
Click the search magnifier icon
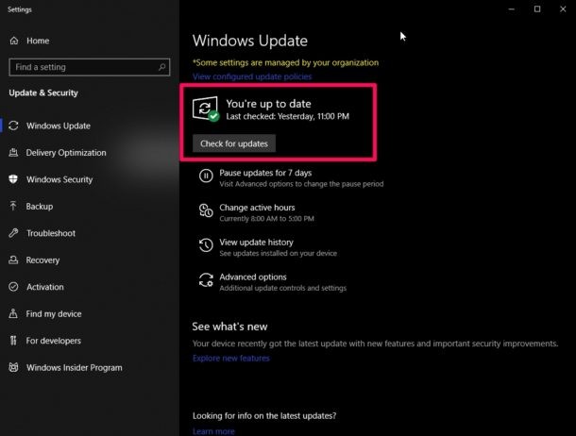161,67
